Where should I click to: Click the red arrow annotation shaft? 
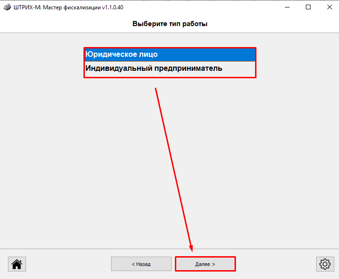173,168
